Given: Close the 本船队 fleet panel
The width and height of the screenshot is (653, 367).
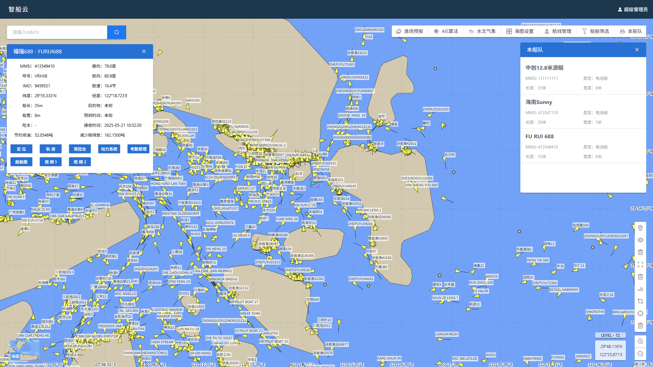Looking at the screenshot, I should [637, 50].
